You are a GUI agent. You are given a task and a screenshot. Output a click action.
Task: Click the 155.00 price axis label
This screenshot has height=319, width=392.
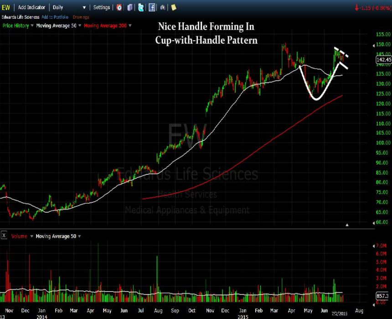pyautogui.click(x=383, y=34)
